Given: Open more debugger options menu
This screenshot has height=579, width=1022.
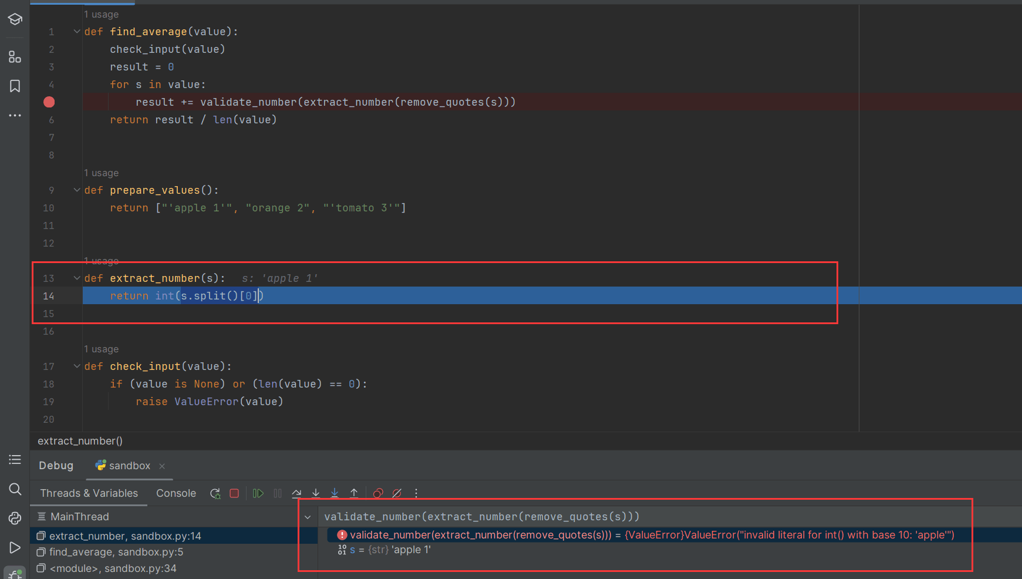Looking at the screenshot, I should coord(416,493).
